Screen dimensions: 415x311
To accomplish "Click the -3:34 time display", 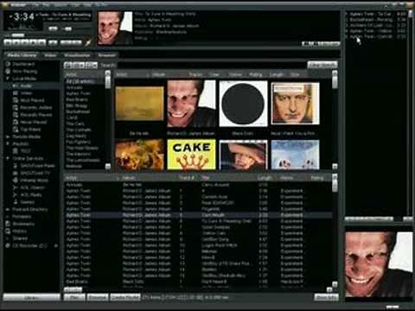I will 22,17.
